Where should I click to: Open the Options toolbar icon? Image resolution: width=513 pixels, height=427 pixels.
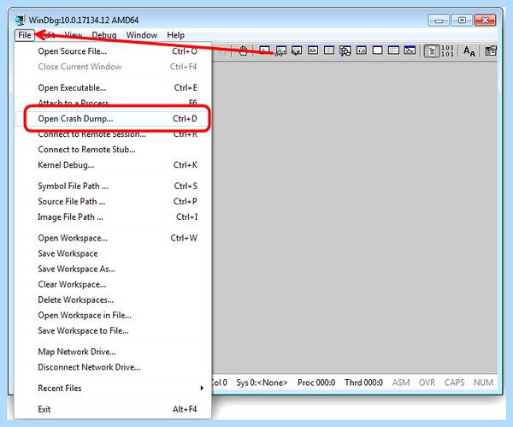point(491,50)
